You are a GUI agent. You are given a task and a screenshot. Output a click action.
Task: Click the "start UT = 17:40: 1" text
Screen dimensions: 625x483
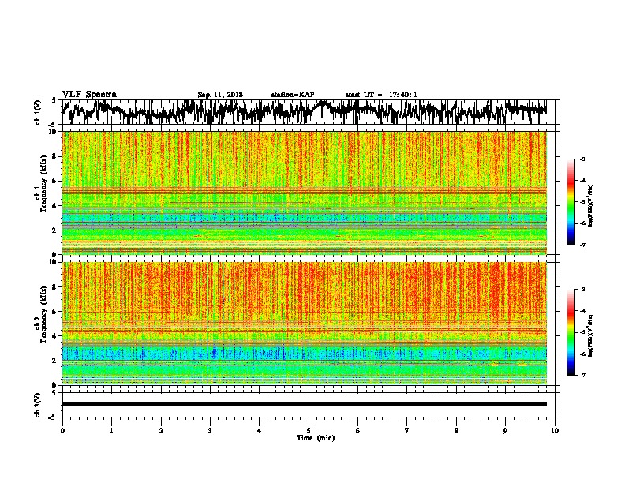[381, 95]
